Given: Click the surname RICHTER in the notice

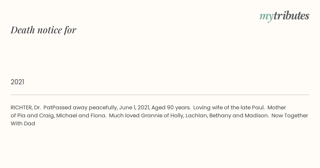Looking at the screenshot, I should click(x=21, y=108).
